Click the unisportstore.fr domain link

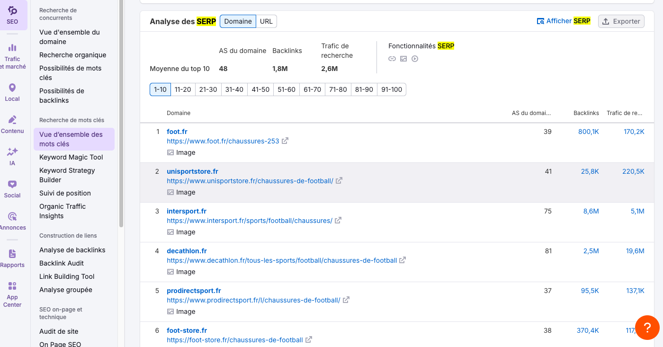[x=192, y=171]
